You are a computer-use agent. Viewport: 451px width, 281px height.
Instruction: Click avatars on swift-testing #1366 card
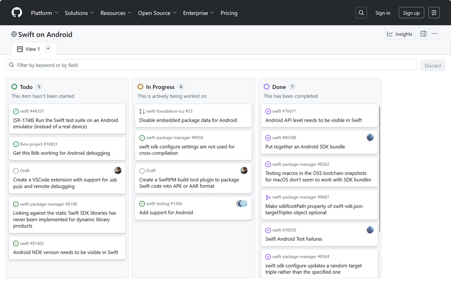tap(242, 203)
